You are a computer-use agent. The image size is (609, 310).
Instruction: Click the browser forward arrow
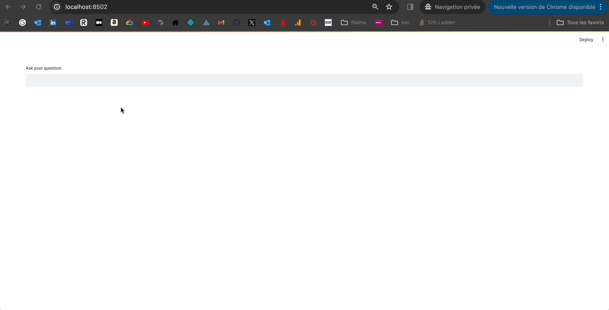23,7
